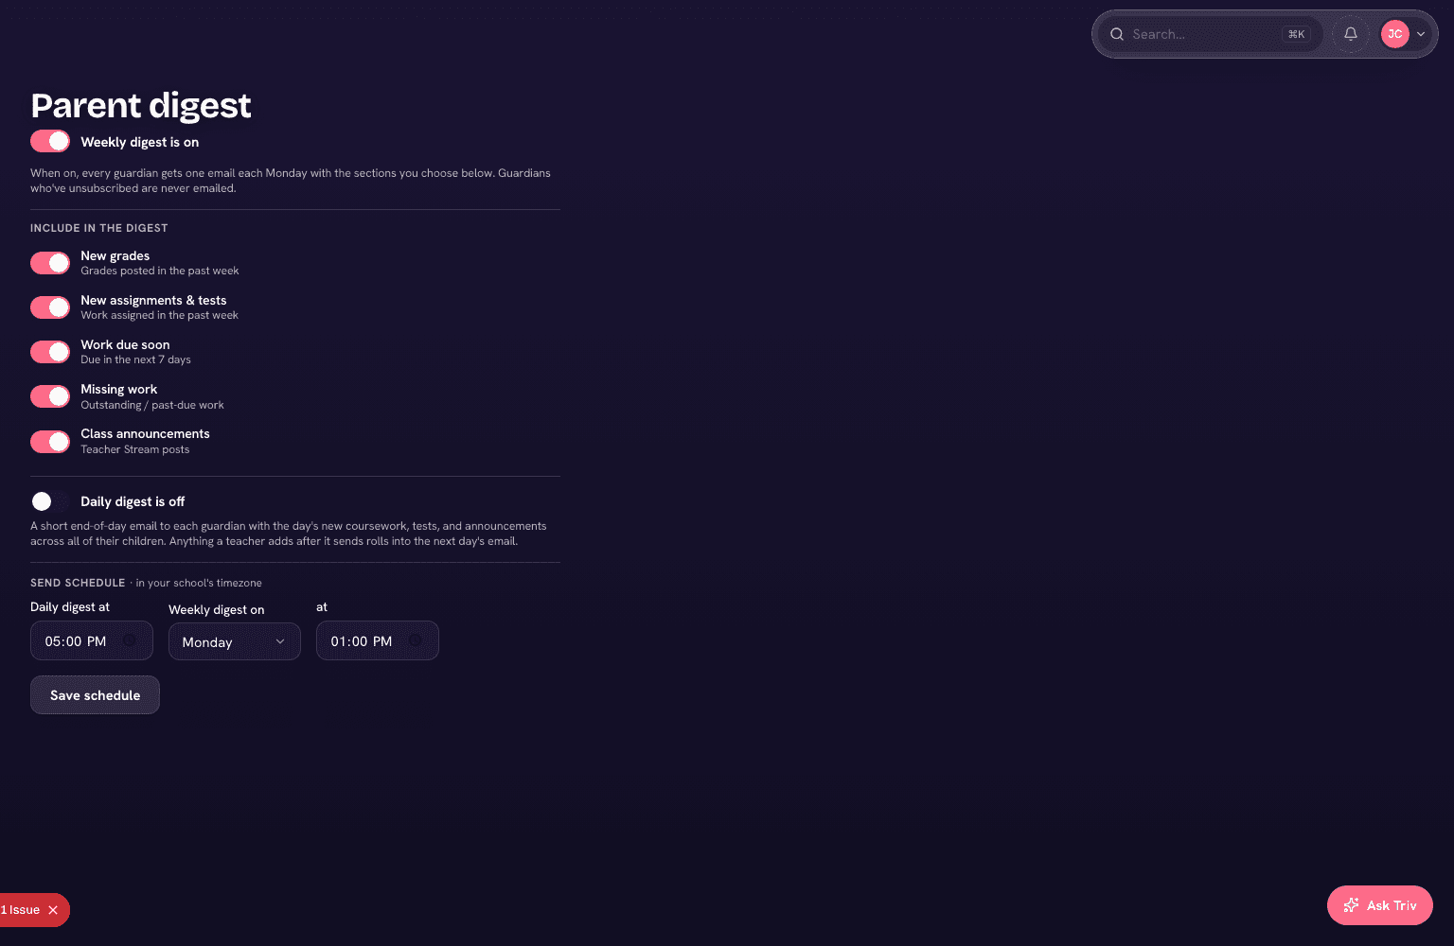Switch off the Work due soon toggle
The width and height of the screenshot is (1454, 946).
(x=50, y=352)
